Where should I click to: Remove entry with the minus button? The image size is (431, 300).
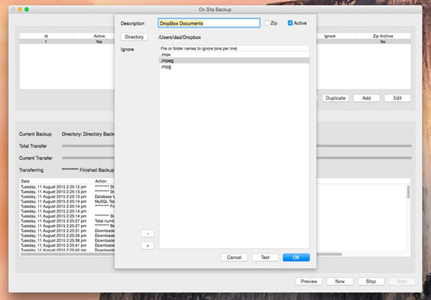pos(148,234)
